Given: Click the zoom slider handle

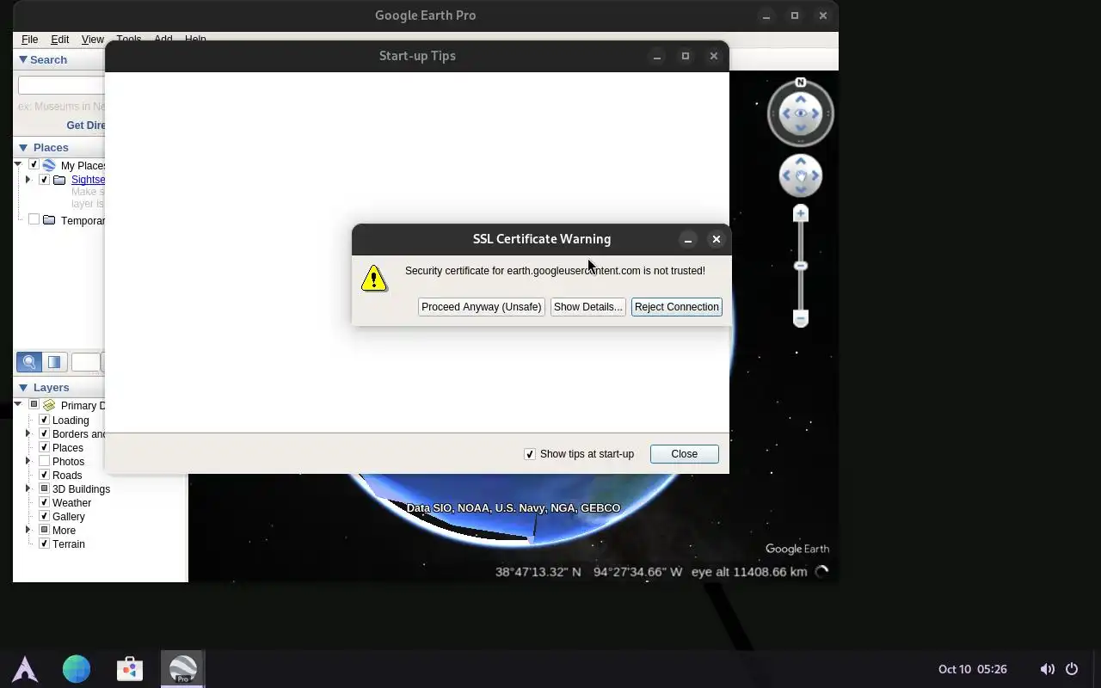Looking at the screenshot, I should (801, 267).
